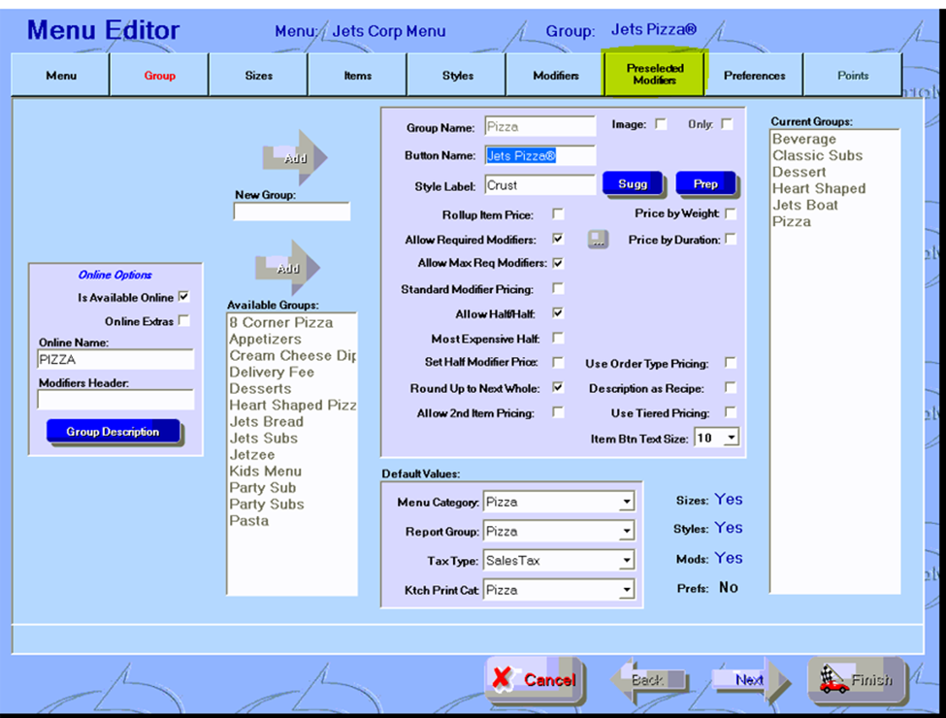
Task: Click the Modifiers Header input field
Action: (x=115, y=400)
